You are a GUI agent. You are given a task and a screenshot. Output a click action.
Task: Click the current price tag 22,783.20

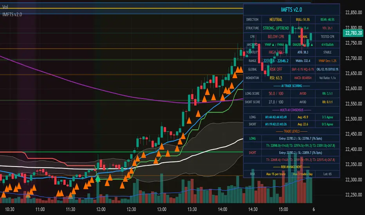353,33
